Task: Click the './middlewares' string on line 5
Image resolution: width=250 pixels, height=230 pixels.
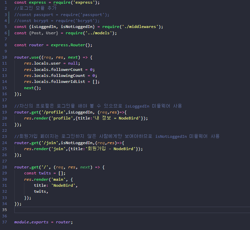Action: [x=140, y=27]
